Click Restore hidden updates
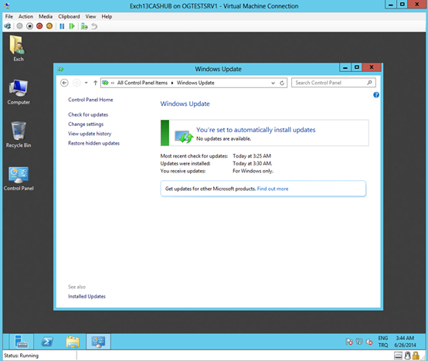428x361 pixels. (x=93, y=143)
